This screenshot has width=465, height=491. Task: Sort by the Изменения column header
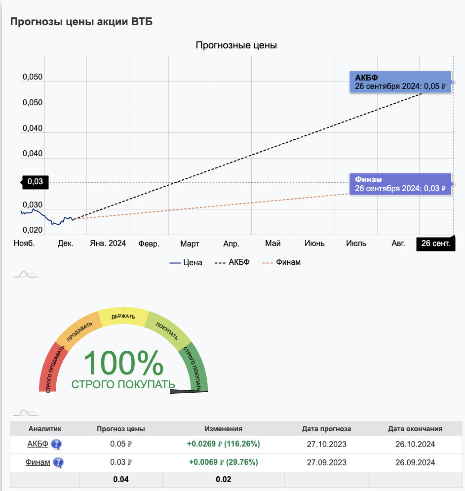[x=224, y=429]
